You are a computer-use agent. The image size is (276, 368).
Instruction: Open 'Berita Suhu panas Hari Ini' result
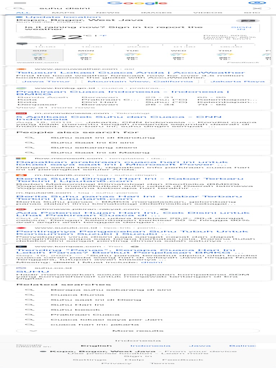(x=129, y=198)
